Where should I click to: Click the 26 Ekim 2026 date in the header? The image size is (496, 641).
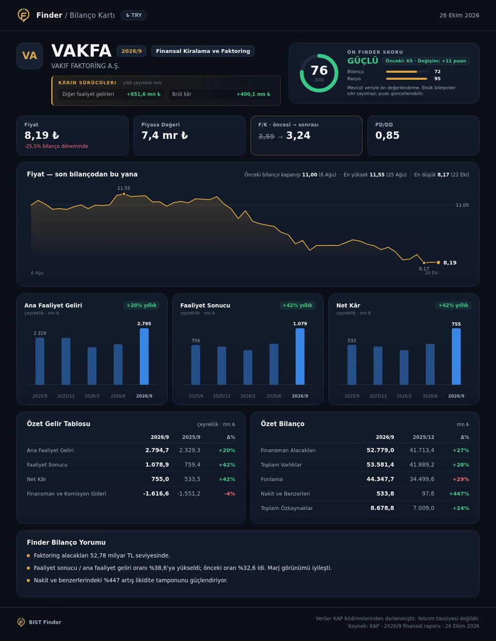click(459, 15)
